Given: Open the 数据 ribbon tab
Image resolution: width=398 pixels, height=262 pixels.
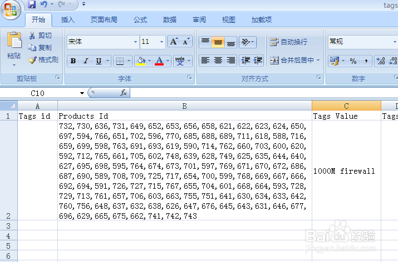Looking at the screenshot, I should tap(170, 20).
